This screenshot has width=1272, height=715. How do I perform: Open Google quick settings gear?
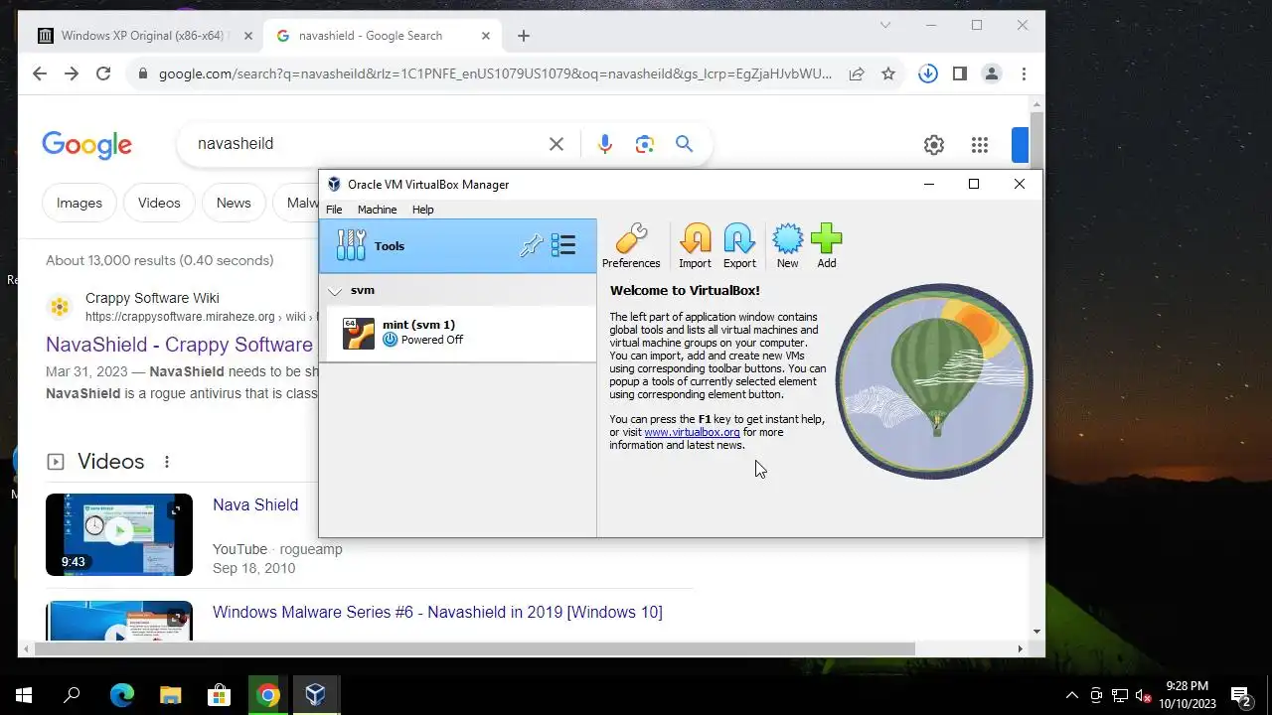934,145
